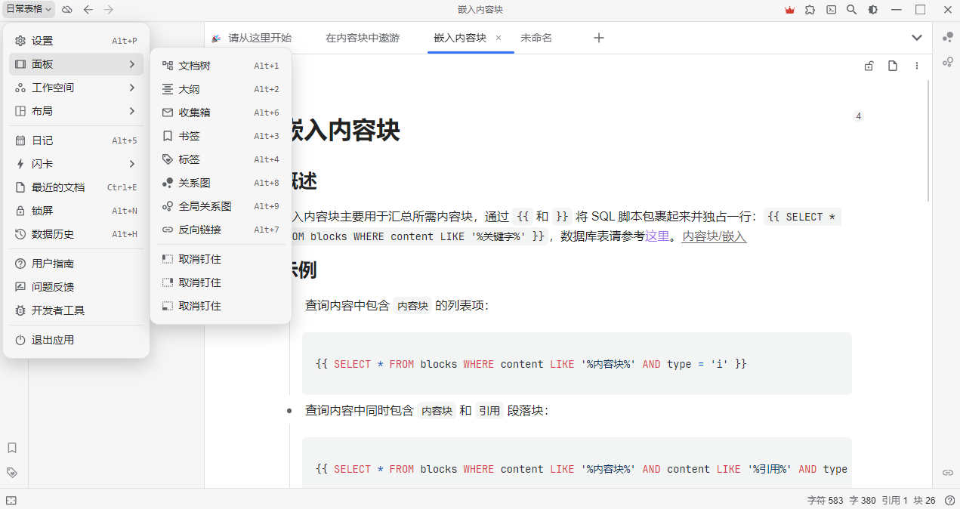Open the 日常表格 workspace dropdown

tap(29, 9)
